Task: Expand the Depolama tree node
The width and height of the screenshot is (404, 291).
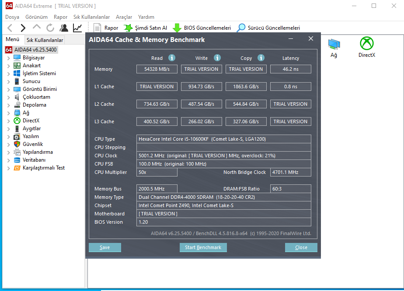Action: coord(8,105)
